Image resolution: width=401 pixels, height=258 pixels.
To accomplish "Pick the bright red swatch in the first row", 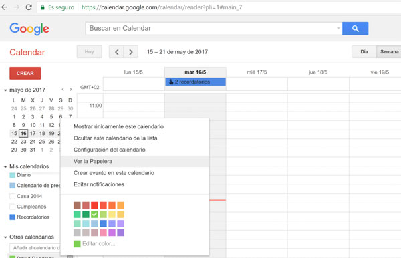I will tap(94, 205).
